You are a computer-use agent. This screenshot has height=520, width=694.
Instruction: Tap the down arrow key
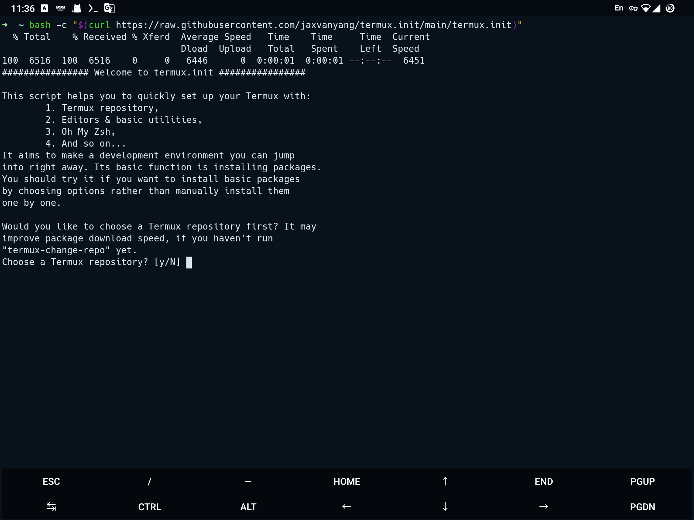tap(445, 506)
